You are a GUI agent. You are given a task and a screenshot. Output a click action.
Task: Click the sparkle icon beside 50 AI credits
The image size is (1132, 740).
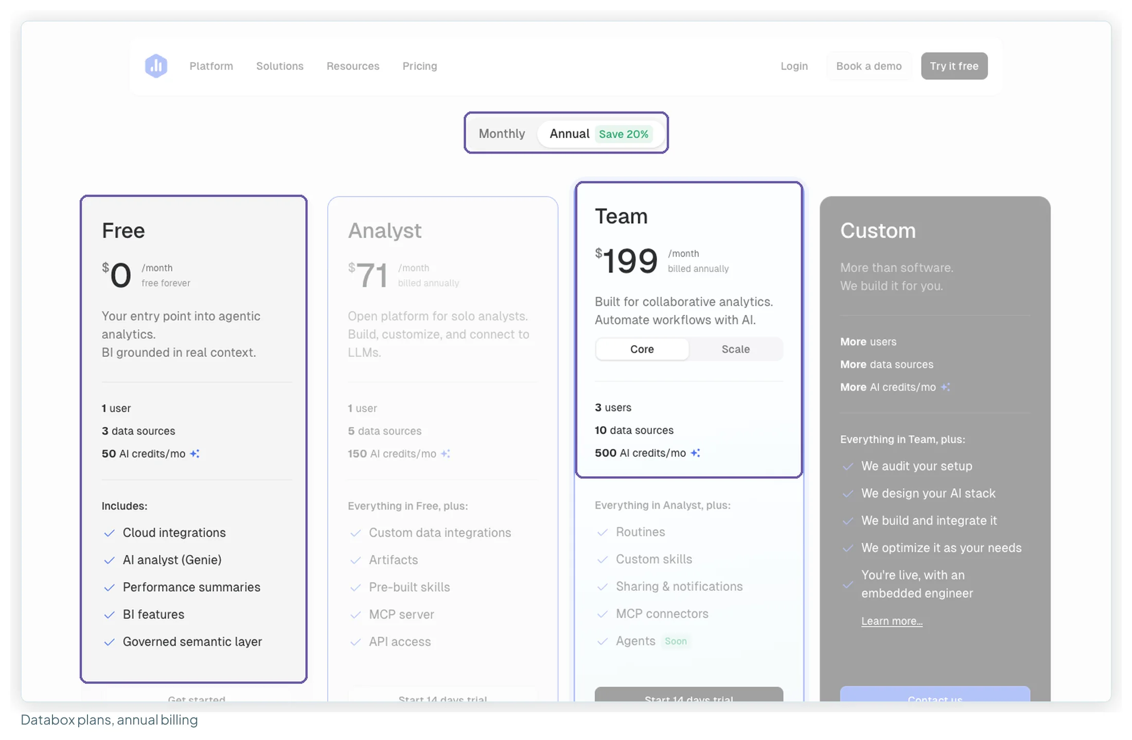(x=194, y=453)
